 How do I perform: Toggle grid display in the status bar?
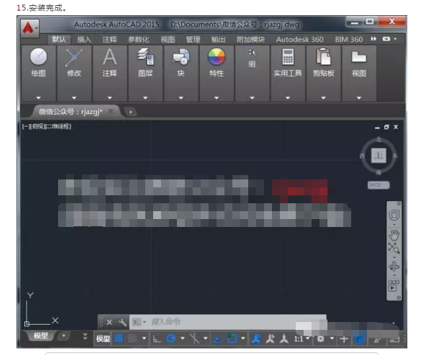point(119,339)
